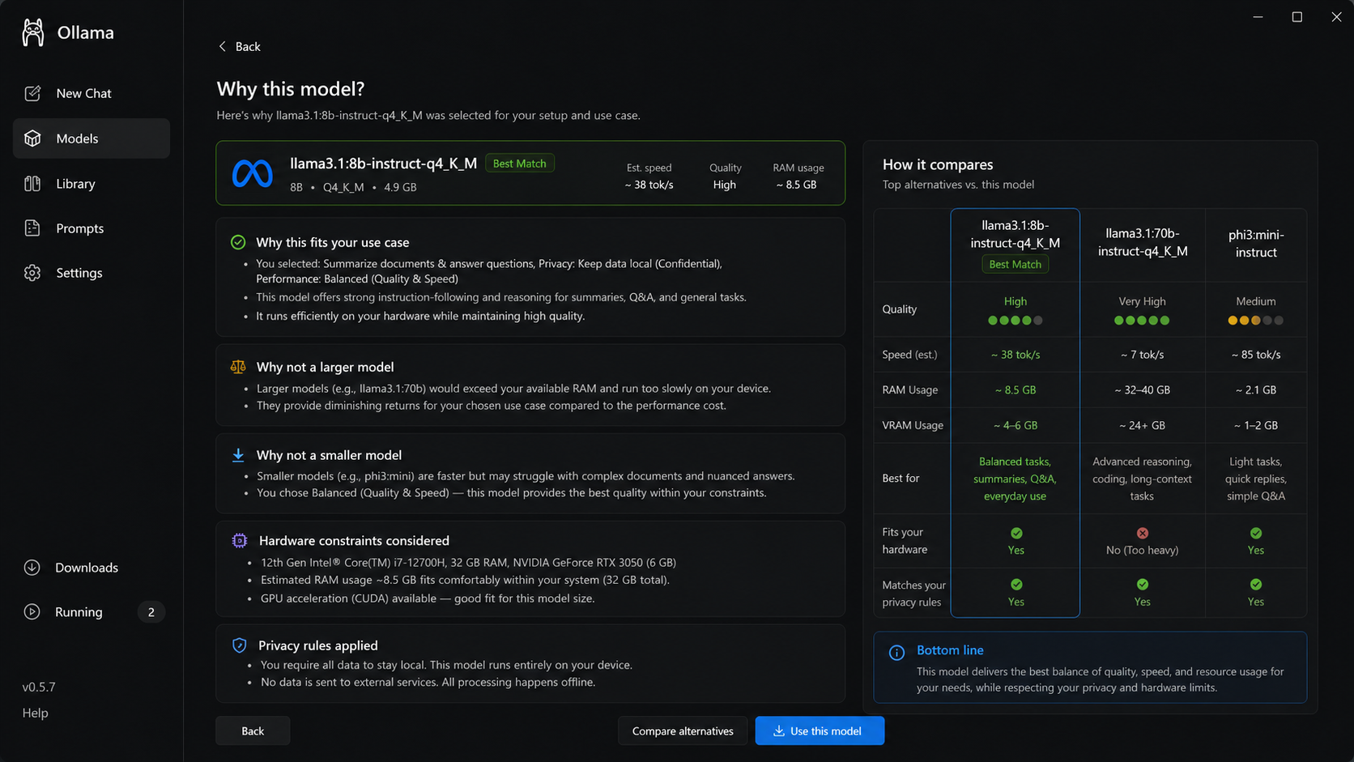Click the 'Speed (est.)' row label

click(x=909, y=355)
